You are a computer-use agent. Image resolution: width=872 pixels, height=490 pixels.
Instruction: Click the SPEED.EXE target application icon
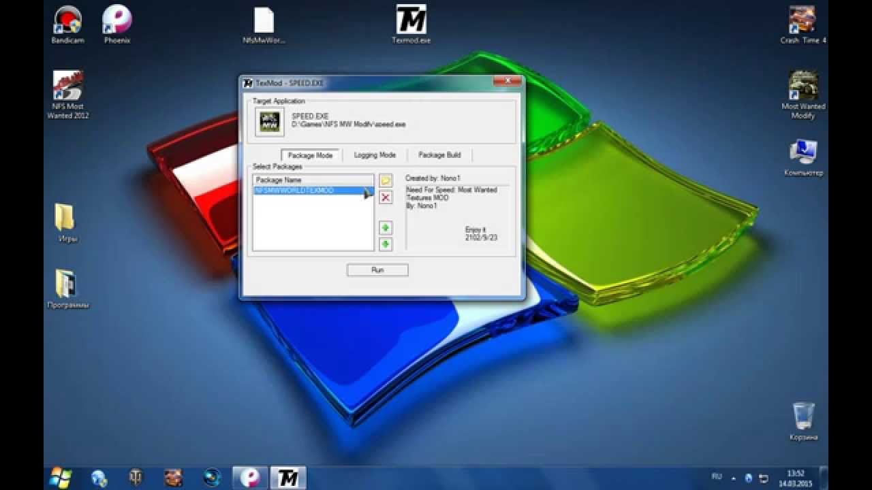[x=269, y=122]
